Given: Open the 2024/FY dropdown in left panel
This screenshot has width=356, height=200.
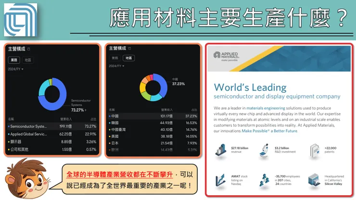Looking at the screenshot, I should click(x=16, y=69).
